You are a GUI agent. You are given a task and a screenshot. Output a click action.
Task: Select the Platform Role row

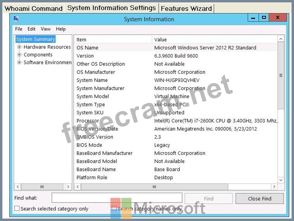(x=176, y=178)
